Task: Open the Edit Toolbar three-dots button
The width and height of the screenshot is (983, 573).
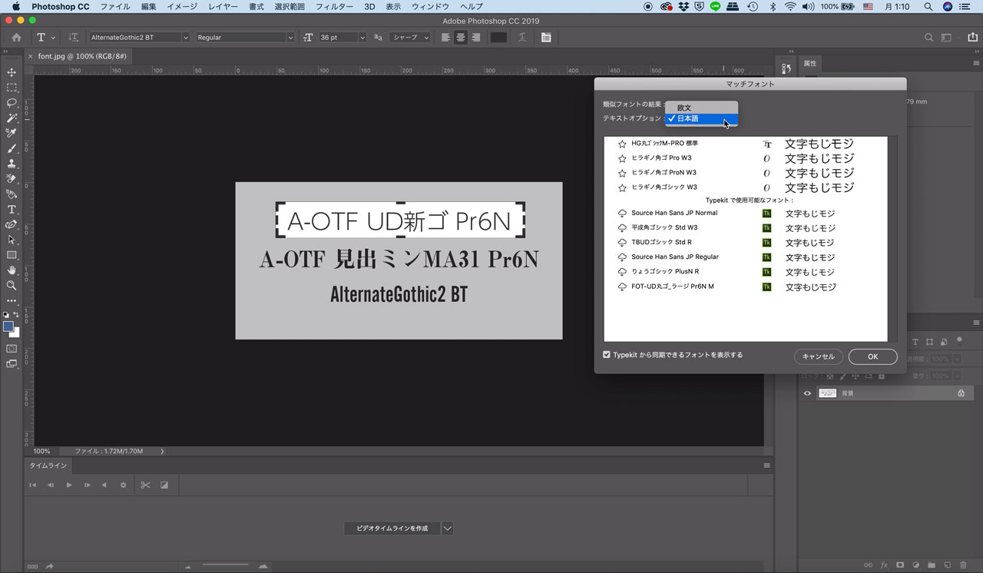Action: click(x=12, y=300)
